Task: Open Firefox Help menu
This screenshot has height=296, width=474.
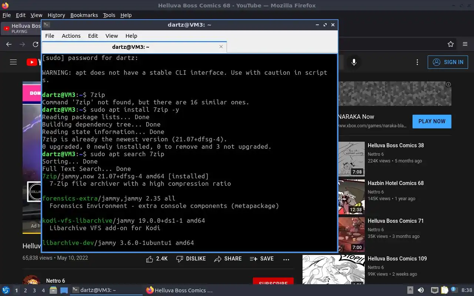Action: 126,15
